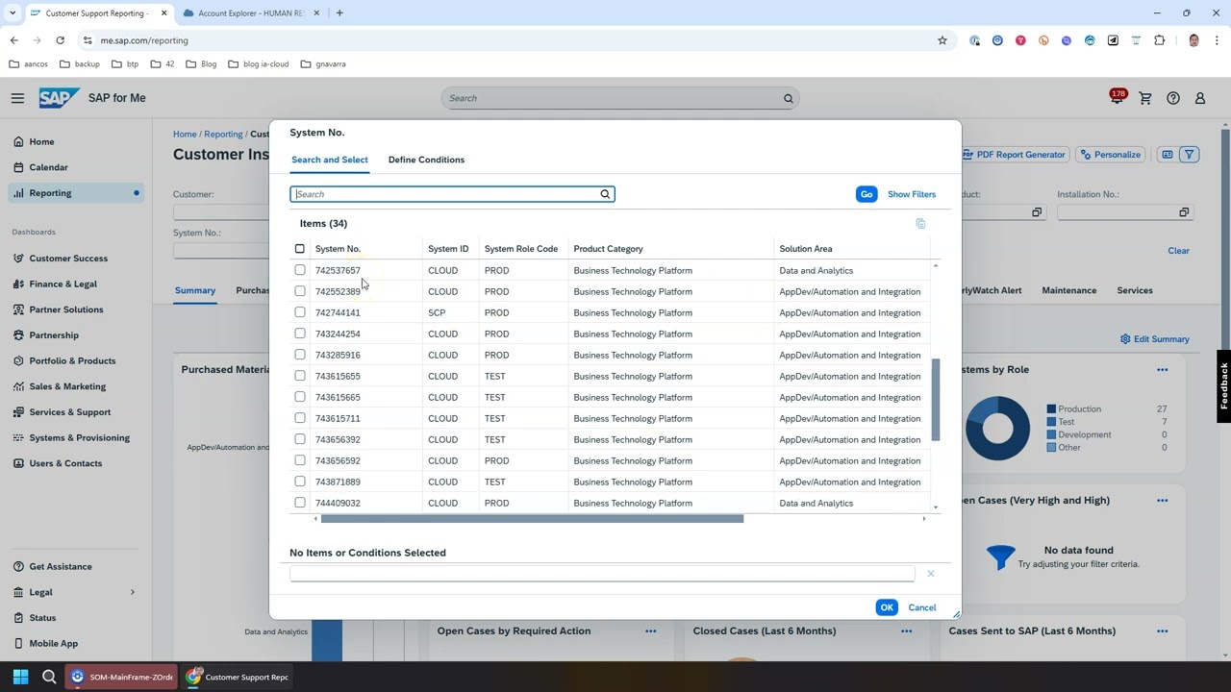Open the Chrome extensions puzzle icon
The image size is (1231, 692).
pyautogui.click(x=1159, y=40)
